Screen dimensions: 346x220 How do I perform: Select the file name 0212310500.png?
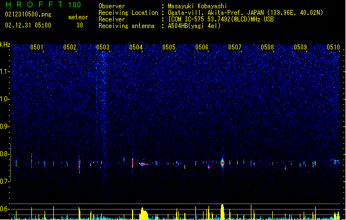28,14
